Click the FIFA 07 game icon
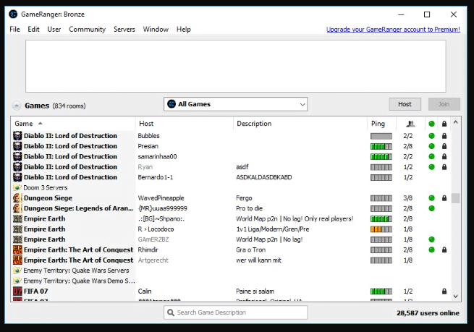474x332 pixels. coord(17,291)
